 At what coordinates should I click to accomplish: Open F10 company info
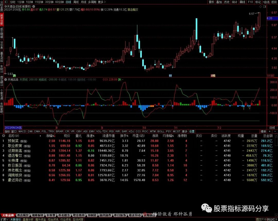tap(250, 2)
